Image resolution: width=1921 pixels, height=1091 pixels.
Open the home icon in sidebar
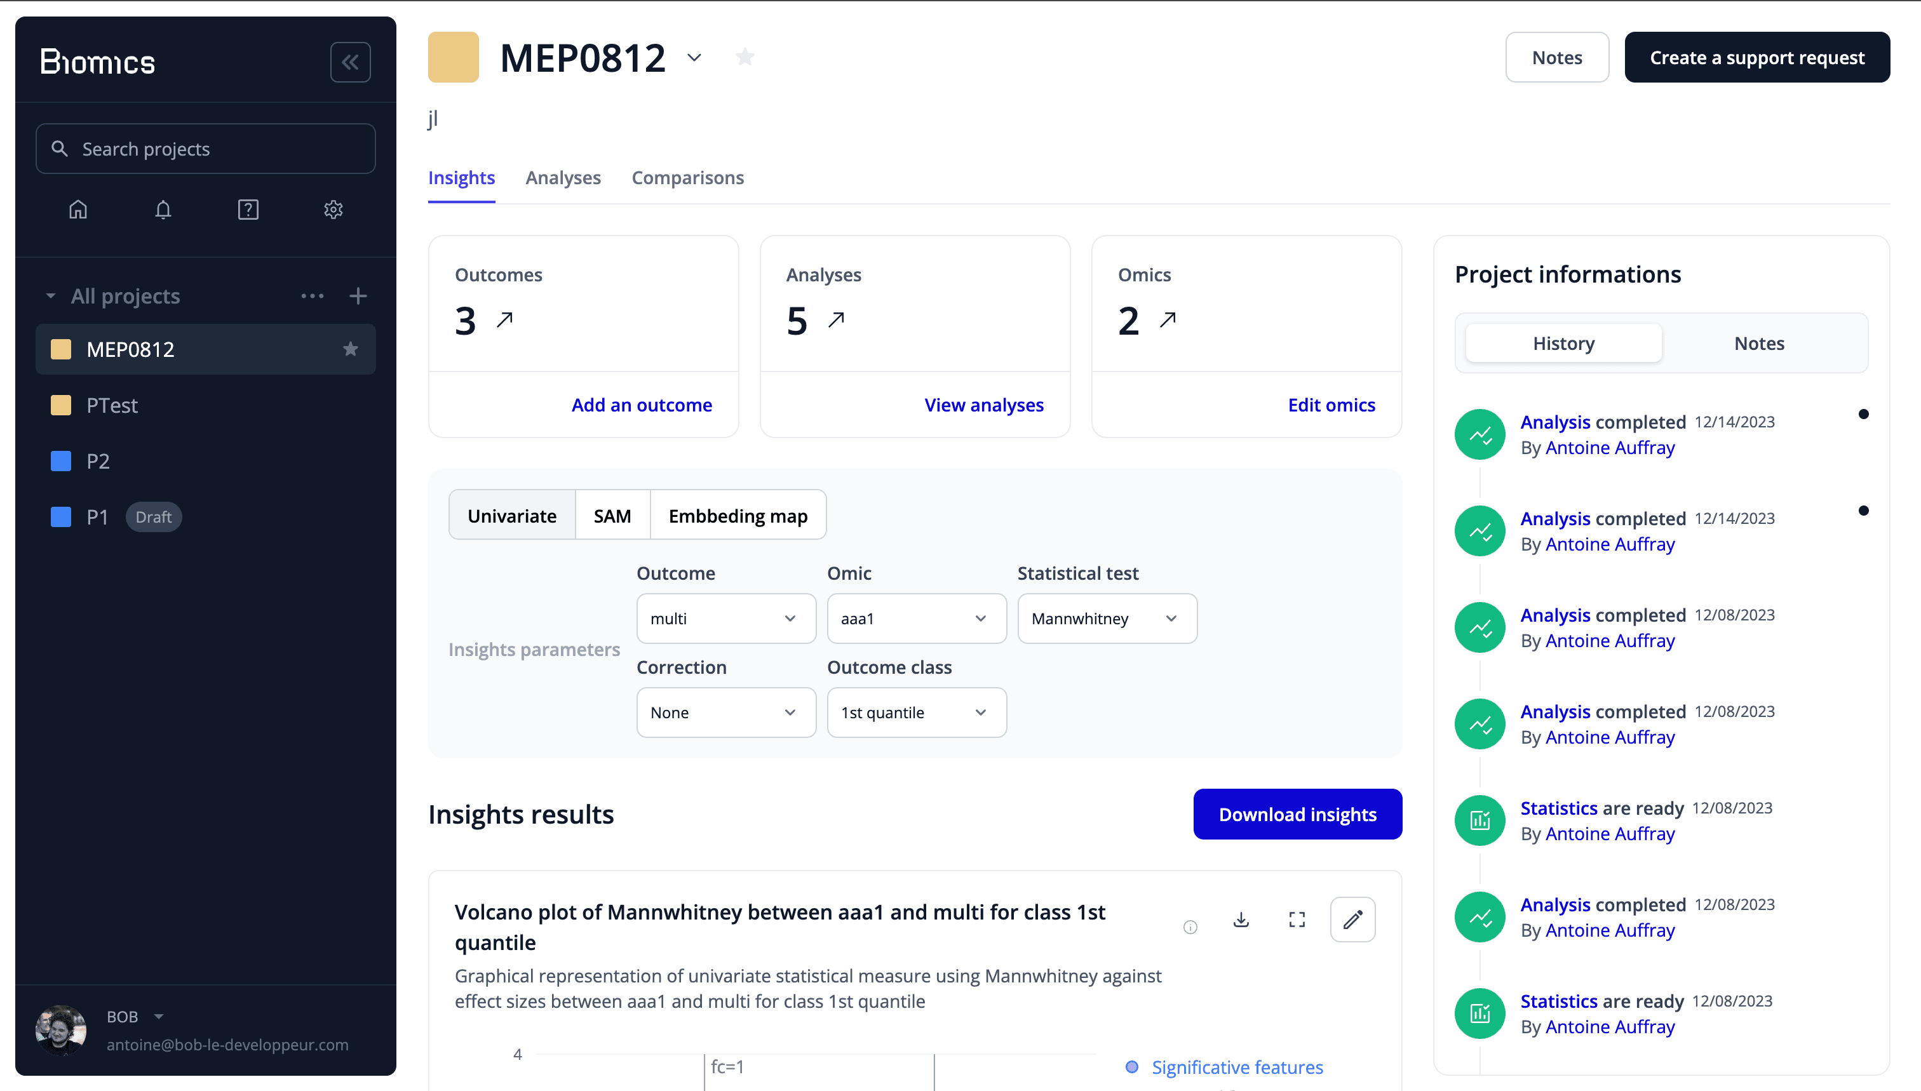point(78,209)
